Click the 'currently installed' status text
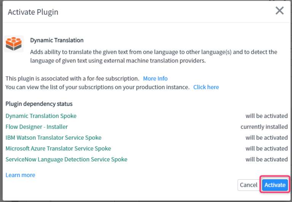The width and height of the screenshot is (292, 202). coord(264,127)
